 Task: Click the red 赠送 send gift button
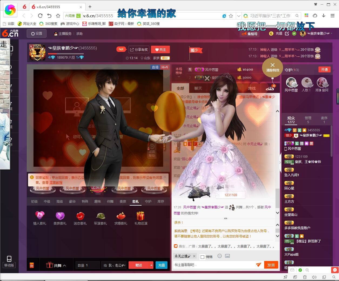(x=139, y=265)
